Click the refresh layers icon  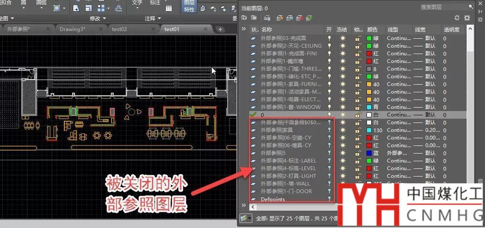[457, 18]
